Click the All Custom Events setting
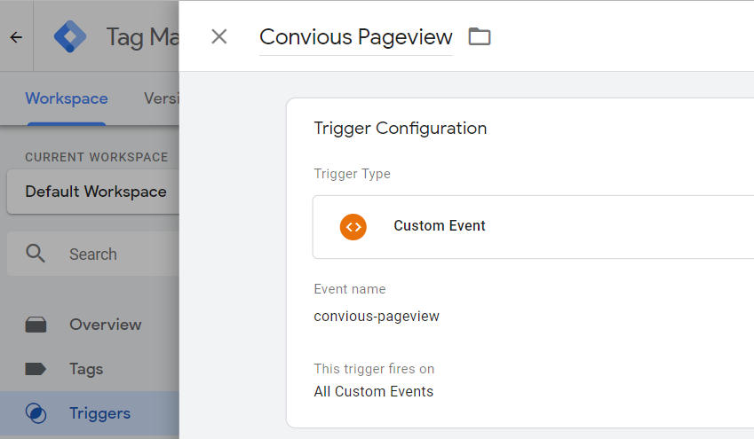 [x=374, y=391]
